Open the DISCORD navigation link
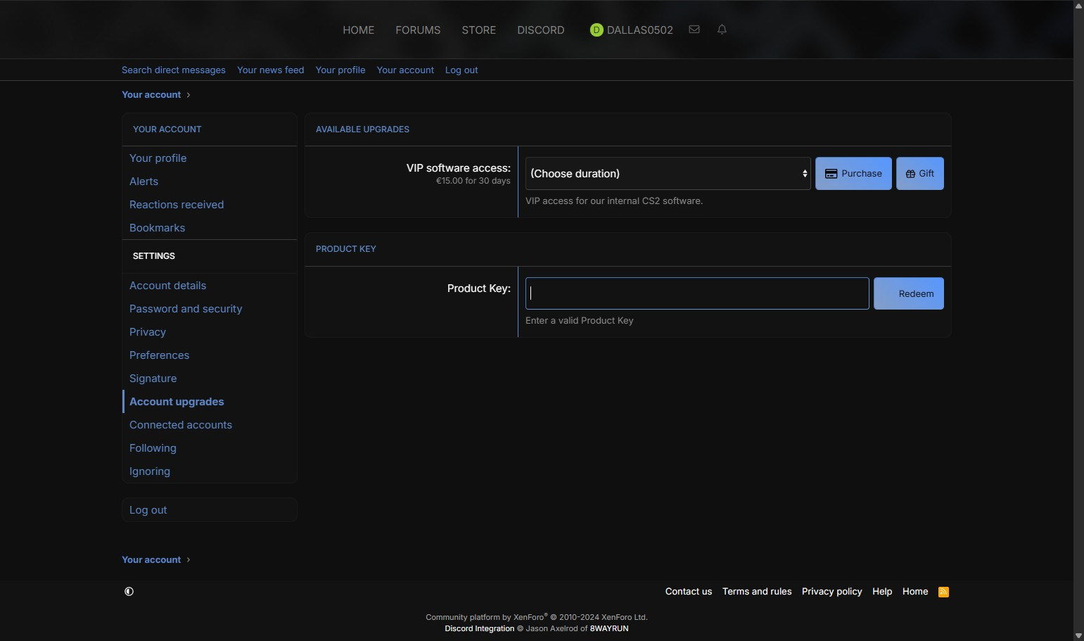This screenshot has height=641, width=1084. (x=540, y=30)
